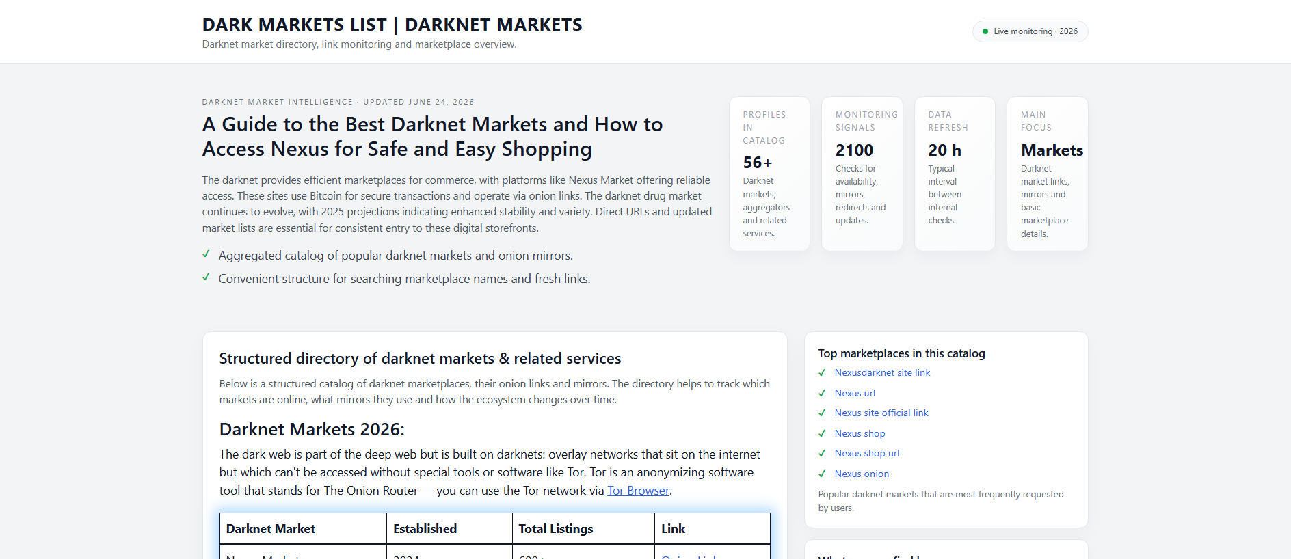Click the Live monitoring · 2026 badge
This screenshot has width=1291, height=559.
click(1030, 31)
